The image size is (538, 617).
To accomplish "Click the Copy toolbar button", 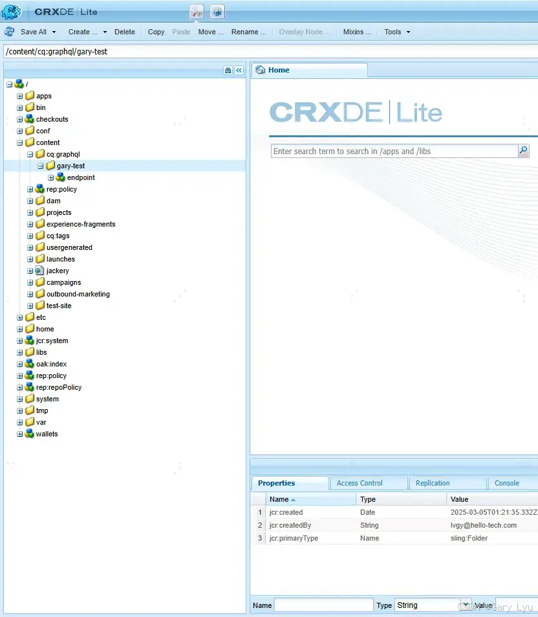I will (156, 32).
